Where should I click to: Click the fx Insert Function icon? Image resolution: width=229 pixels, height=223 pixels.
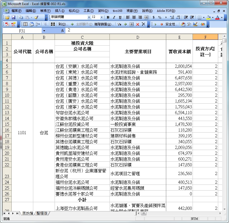pos(63,31)
